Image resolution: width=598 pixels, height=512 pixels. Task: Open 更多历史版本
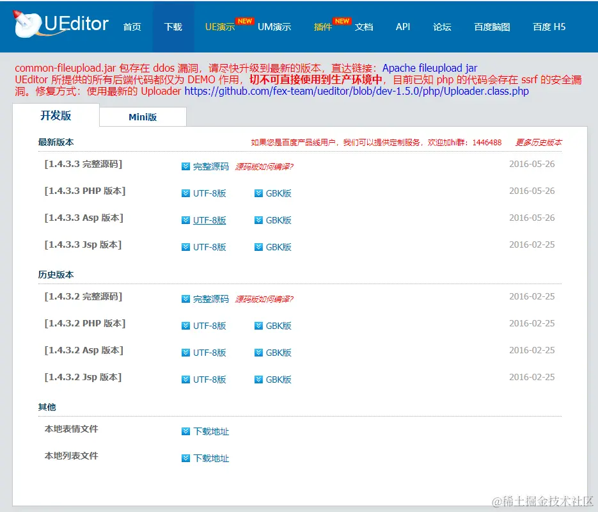[537, 142]
